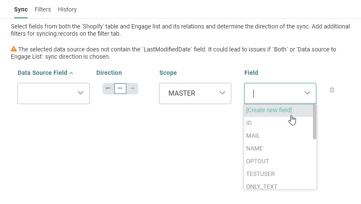The width and height of the screenshot is (361, 204).
Task: Select NAME from the field options
Action: coord(255,148)
